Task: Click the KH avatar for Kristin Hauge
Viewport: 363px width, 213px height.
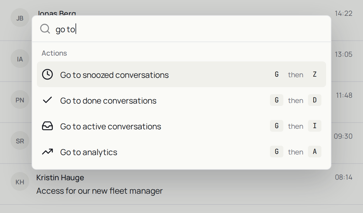Action: (20, 182)
